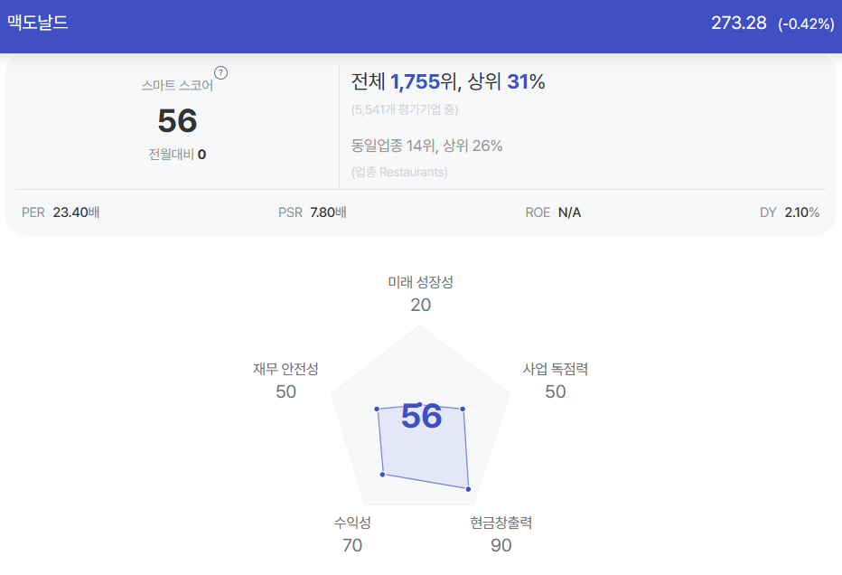Viewport: 842px width, 575px height.
Task: Click the 273.28 stock price
Action: click(738, 23)
